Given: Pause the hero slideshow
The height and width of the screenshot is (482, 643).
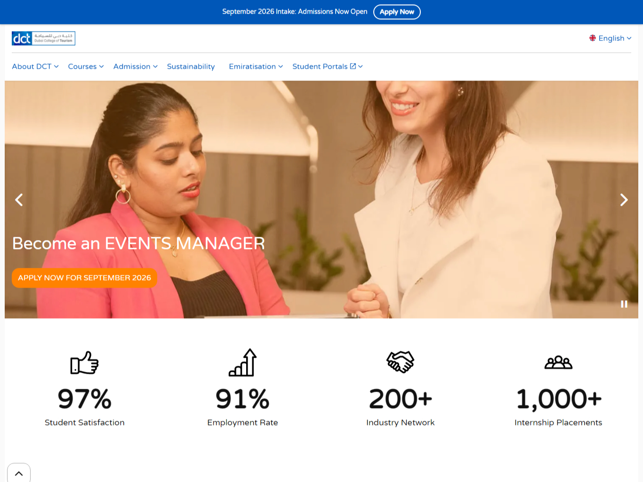Looking at the screenshot, I should (624, 304).
